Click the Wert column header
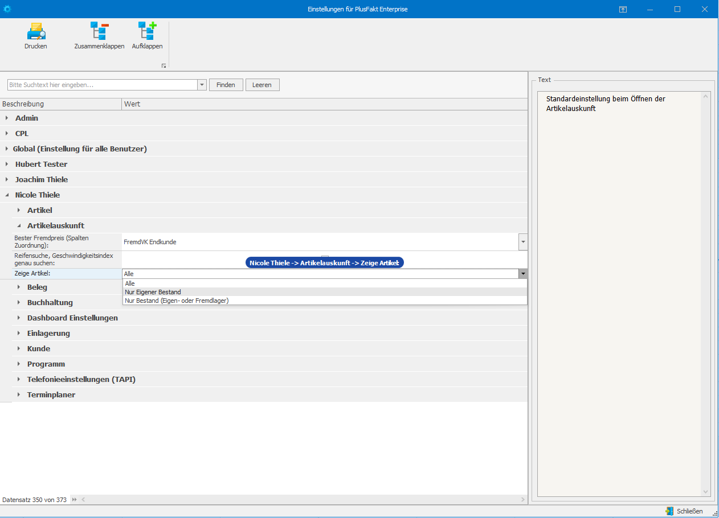 click(325, 104)
